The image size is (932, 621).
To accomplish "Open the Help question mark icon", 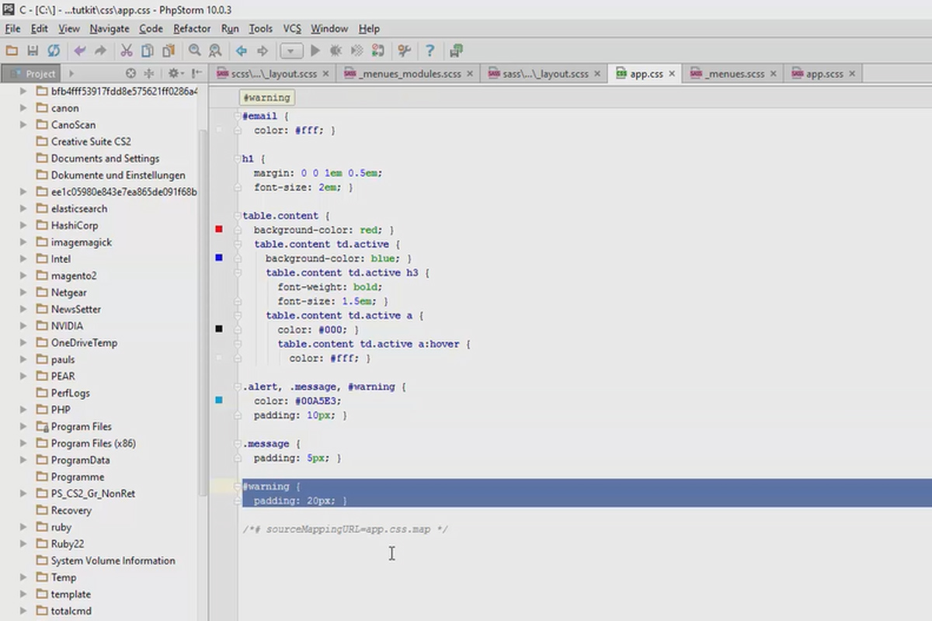I will (429, 50).
